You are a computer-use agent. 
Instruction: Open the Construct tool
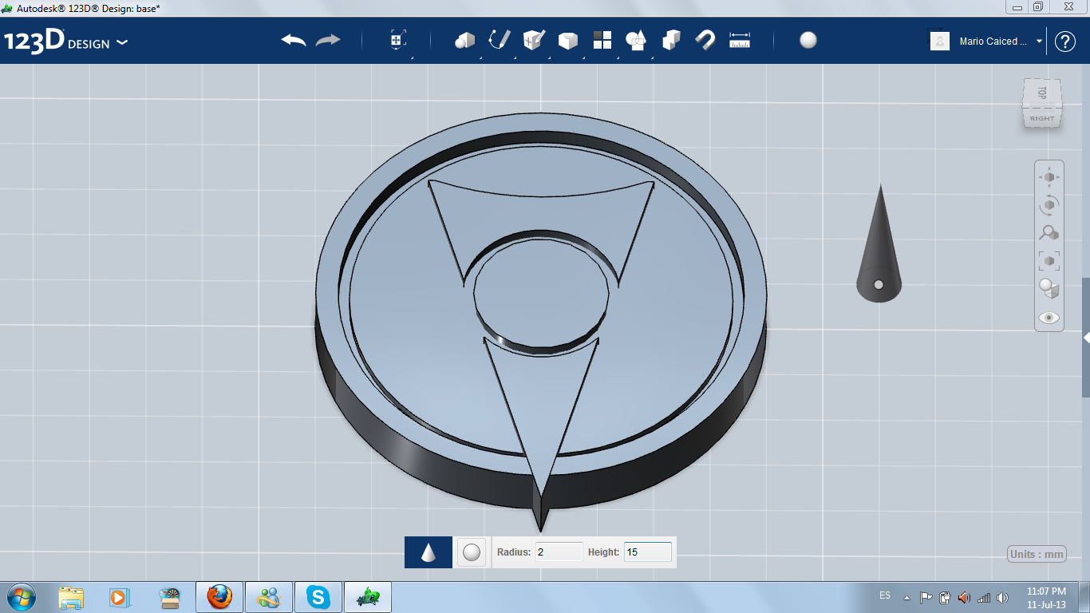pyautogui.click(x=533, y=40)
